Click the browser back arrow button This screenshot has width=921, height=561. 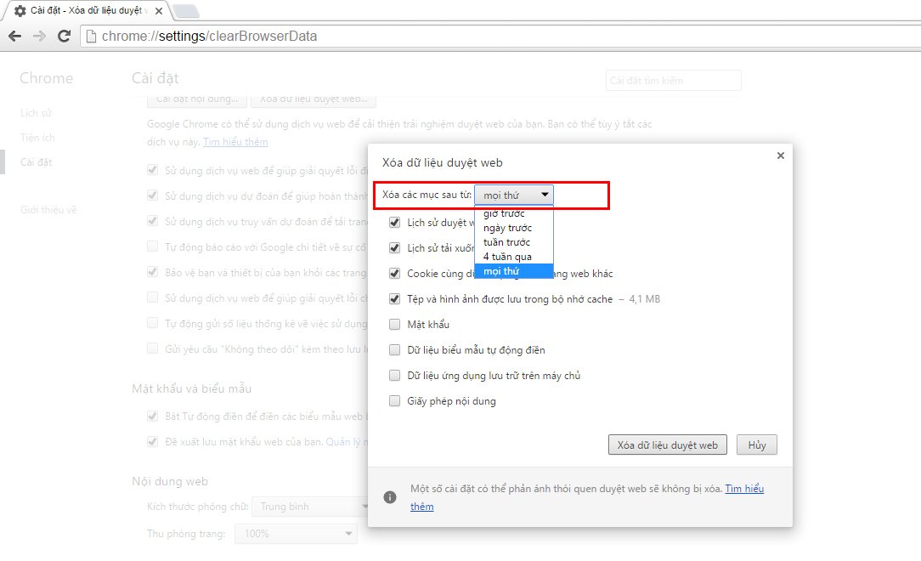tap(14, 37)
